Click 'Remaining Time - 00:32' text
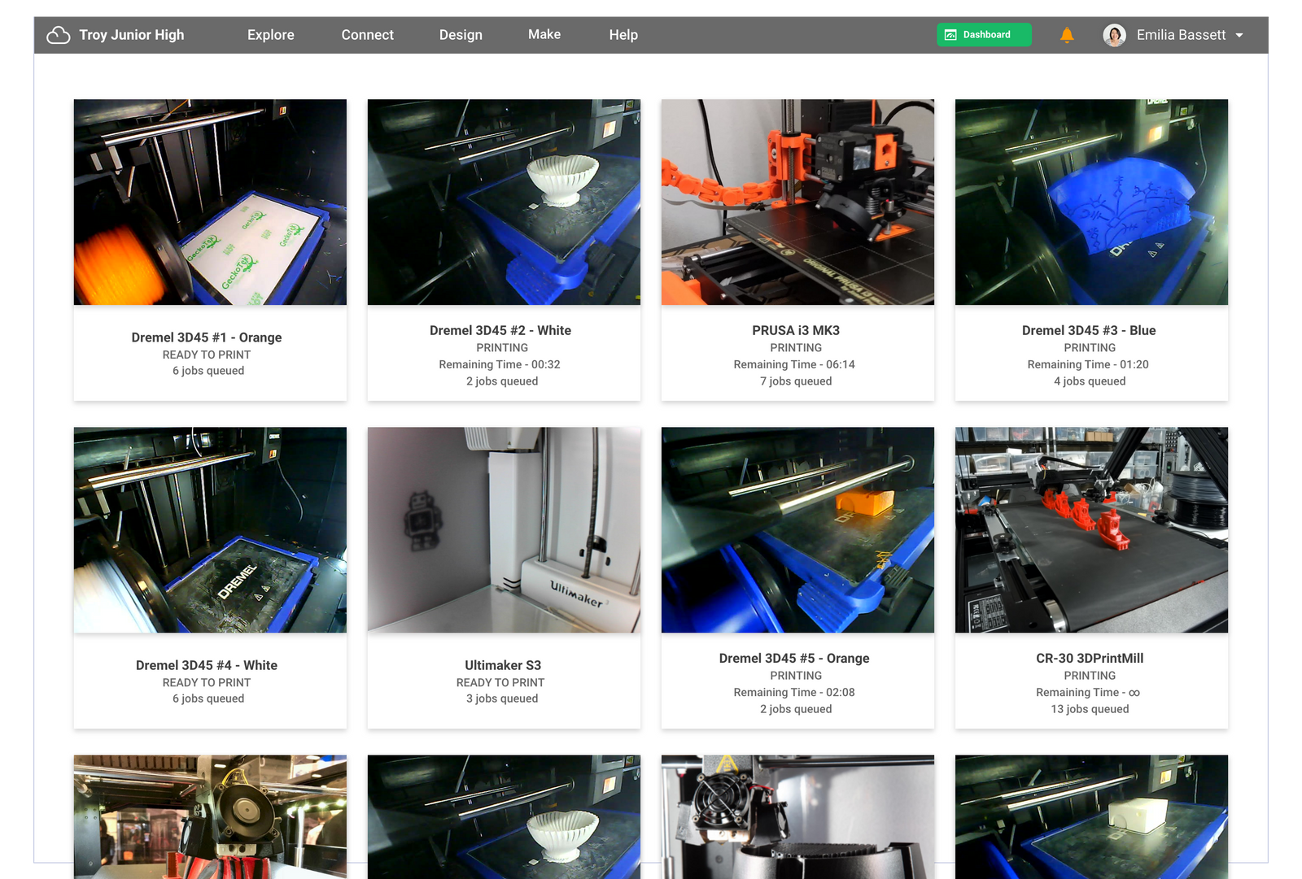 pos(500,364)
